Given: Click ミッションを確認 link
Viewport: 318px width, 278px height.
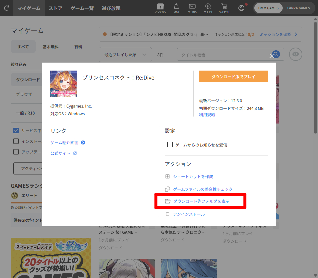Looking at the screenshot, I should [x=275, y=34].
